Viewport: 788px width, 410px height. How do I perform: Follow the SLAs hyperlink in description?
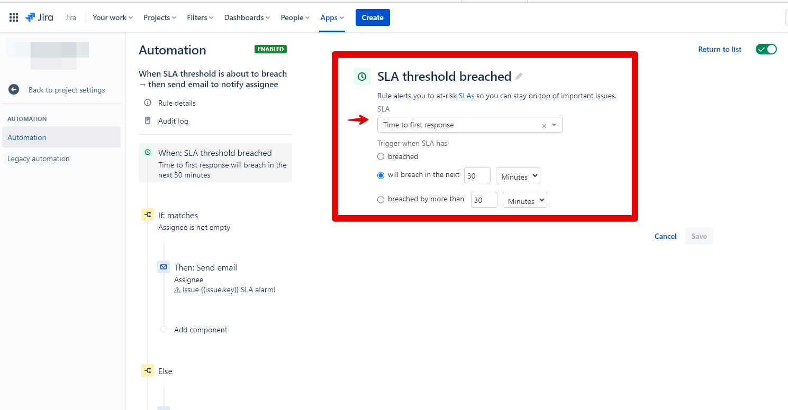click(x=466, y=96)
